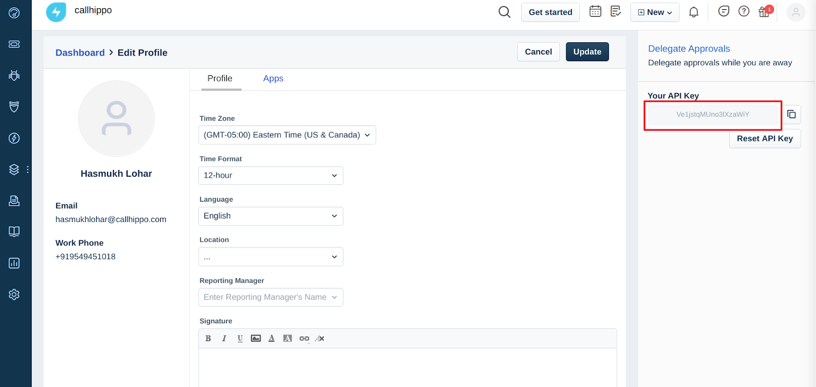Insert link in signature editor
Viewport: 816px width, 387px height.
point(304,339)
